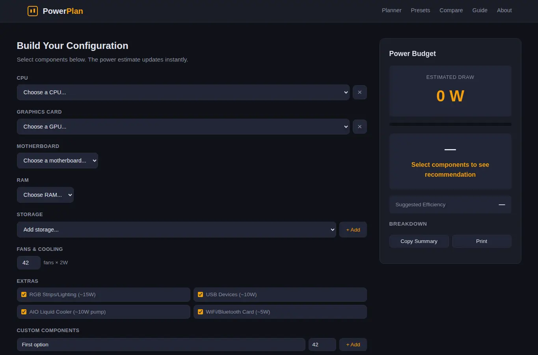Clear the graphics card selection with X

pyautogui.click(x=359, y=127)
